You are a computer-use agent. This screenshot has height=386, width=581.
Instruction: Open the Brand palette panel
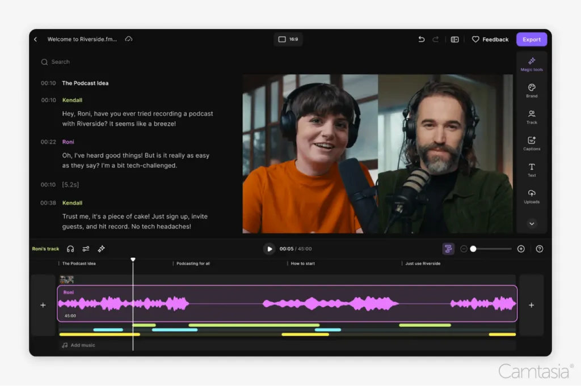(x=531, y=91)
